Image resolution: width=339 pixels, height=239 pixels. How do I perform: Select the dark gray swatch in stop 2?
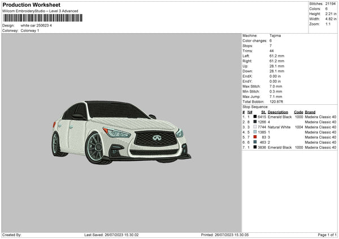point(255,122)
